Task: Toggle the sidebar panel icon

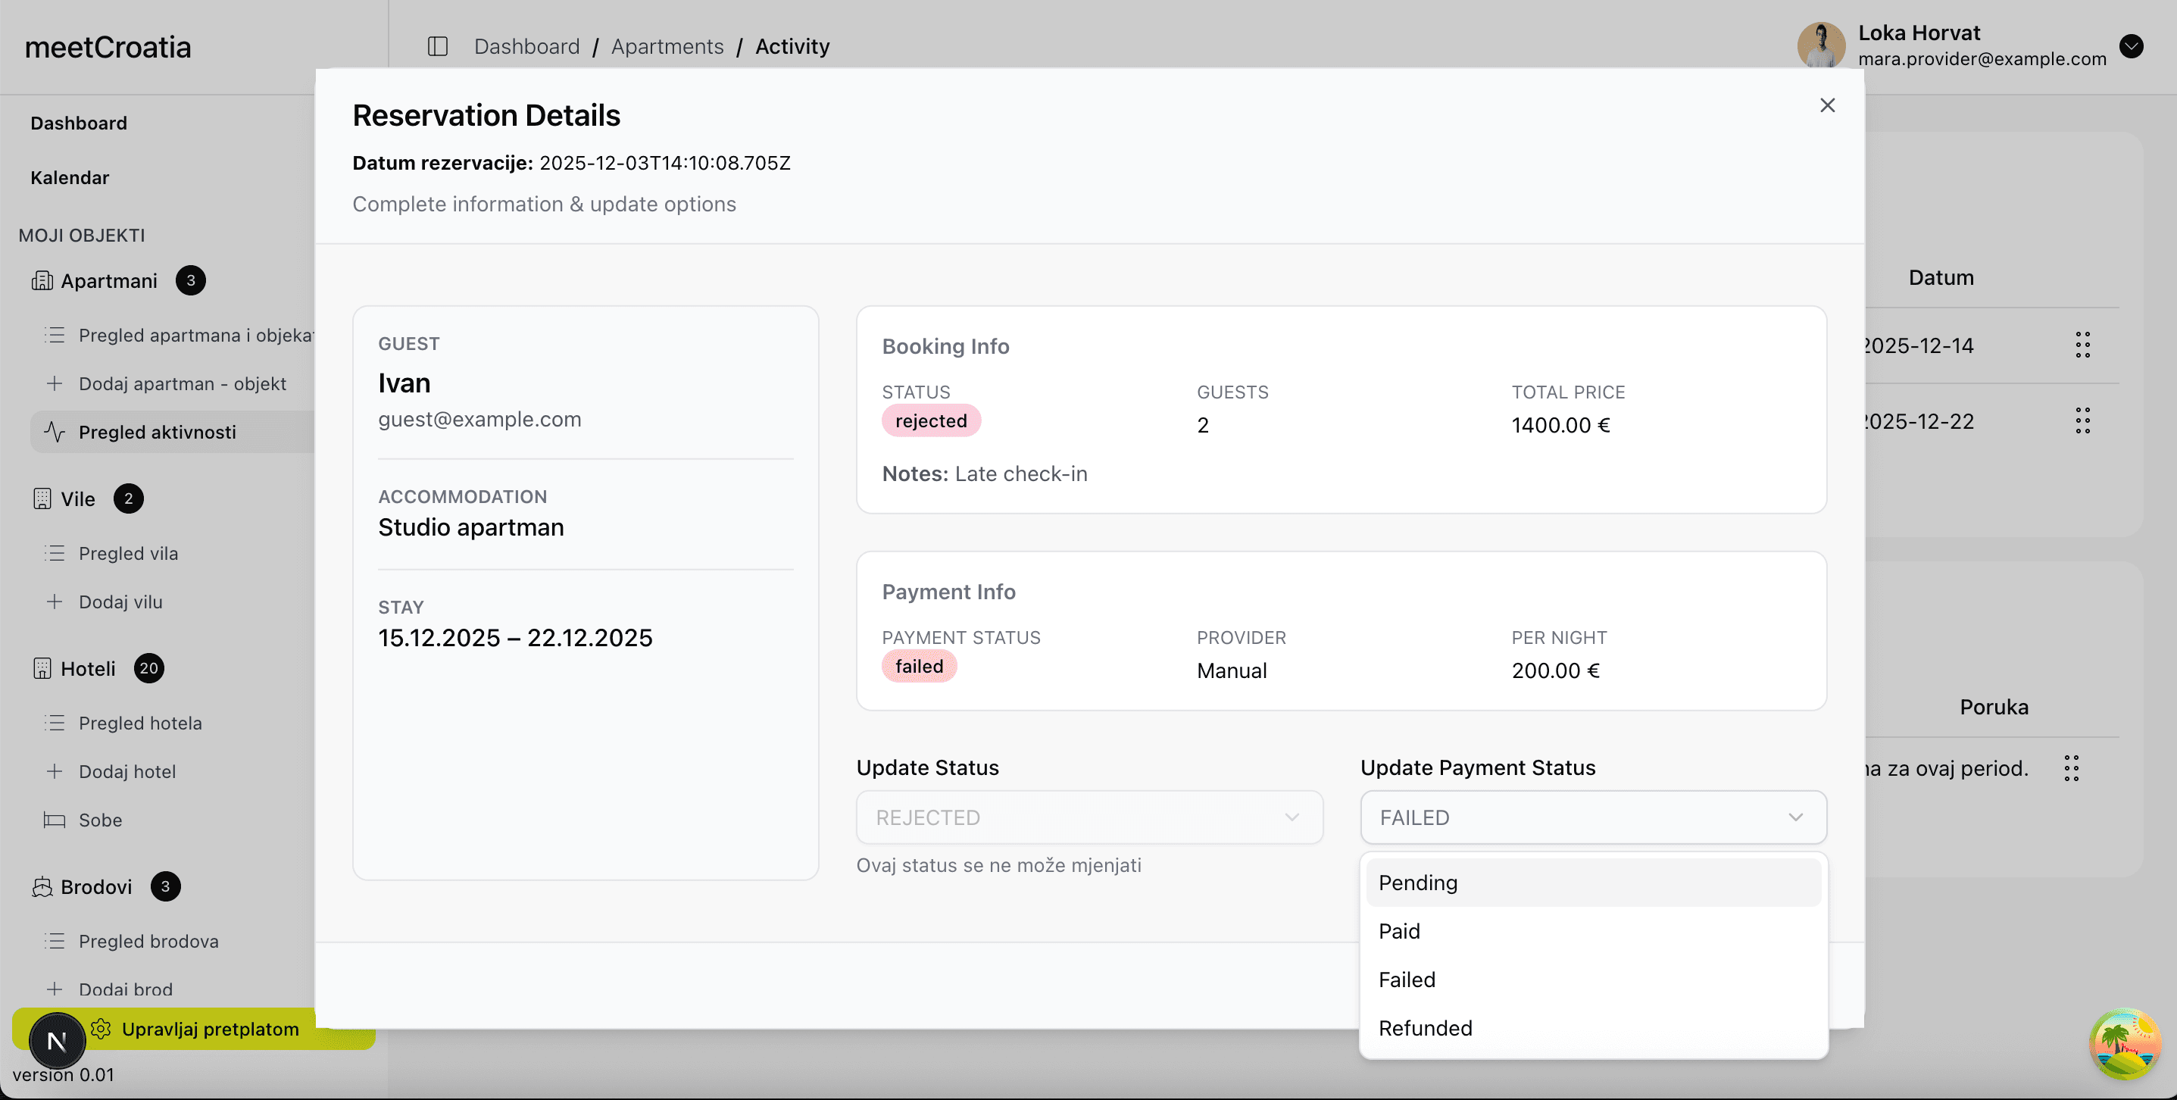Action: (x=437, y=46)
